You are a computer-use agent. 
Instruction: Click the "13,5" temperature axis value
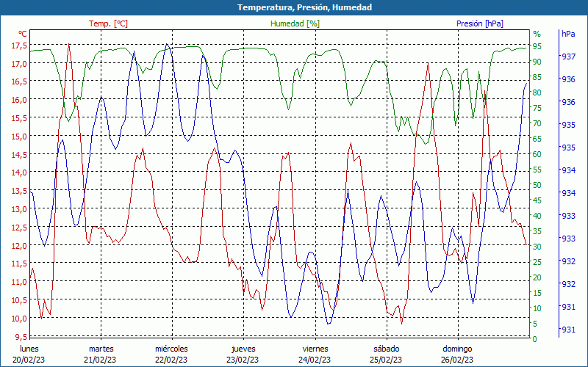pyautogui.click(x=19, y=191)
